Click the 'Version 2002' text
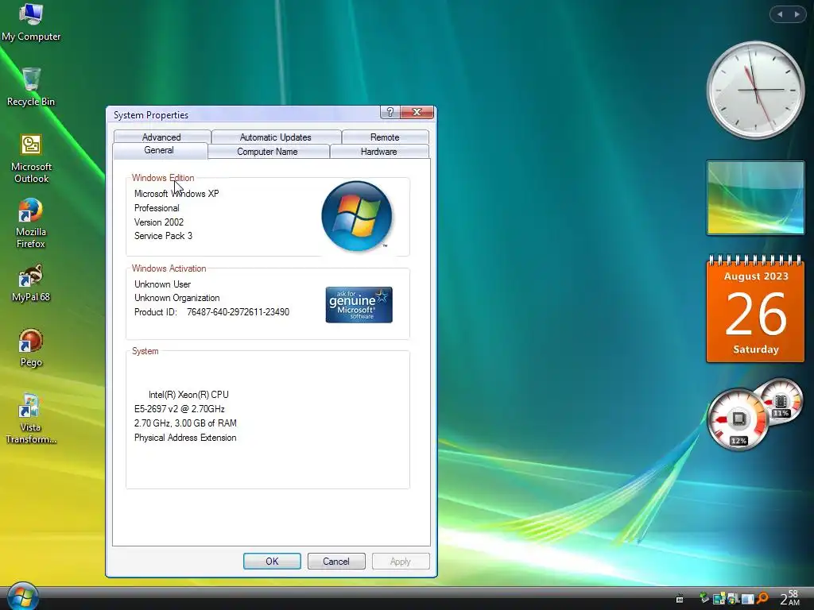 click(159, 222)
